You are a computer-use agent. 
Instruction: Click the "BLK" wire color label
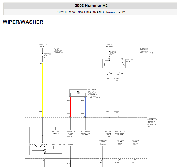pos(68,163)
